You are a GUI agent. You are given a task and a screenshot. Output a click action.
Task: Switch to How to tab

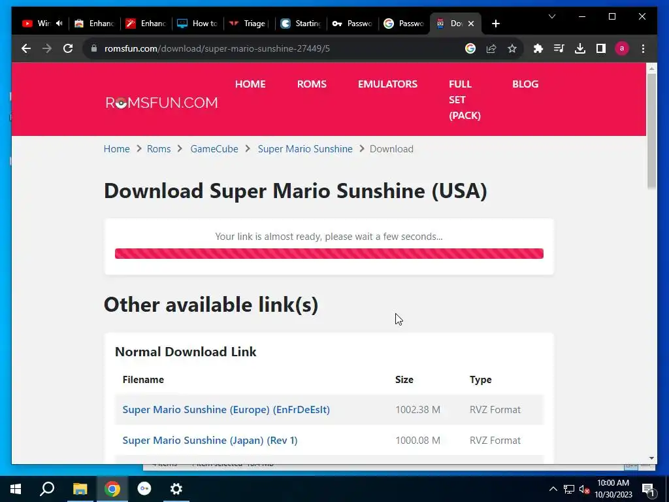pos(197,24)
